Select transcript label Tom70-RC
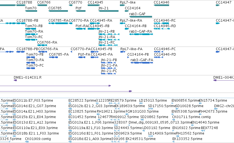This screenshot has width=234, height=143. point(34,37)
